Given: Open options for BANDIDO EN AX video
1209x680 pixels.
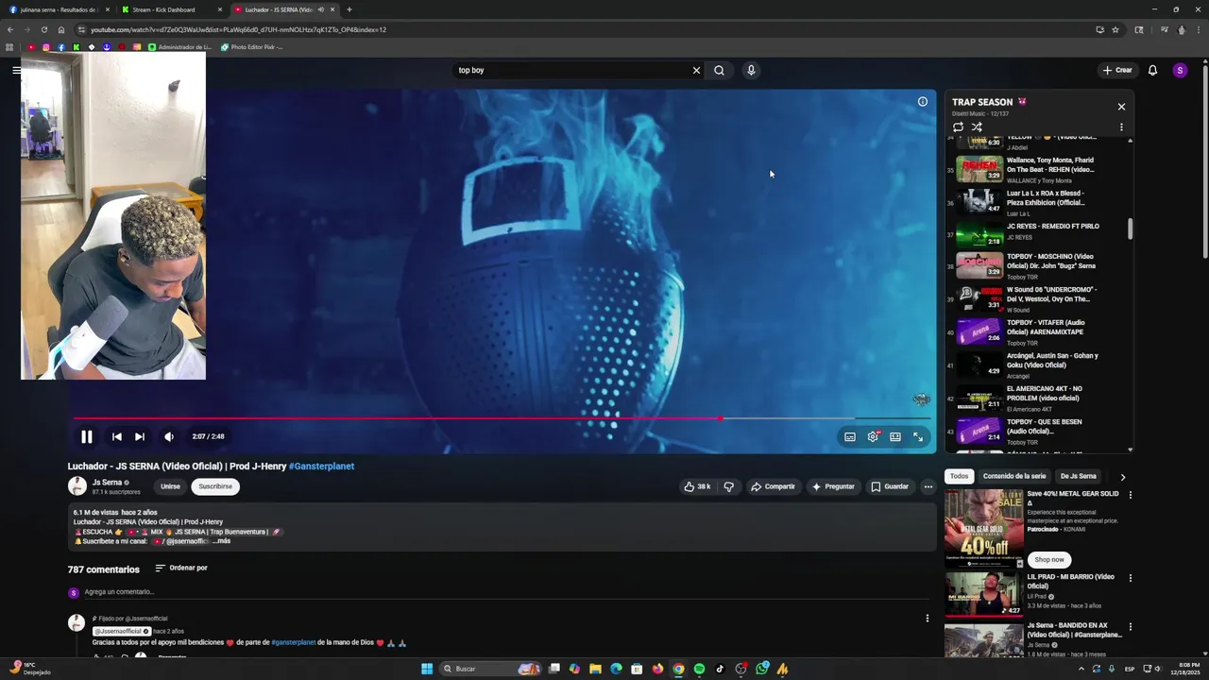Looking at the screenshot, I should click(1130, 627).
